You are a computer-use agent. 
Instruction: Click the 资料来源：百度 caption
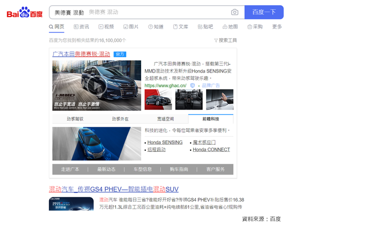[261, 219]
